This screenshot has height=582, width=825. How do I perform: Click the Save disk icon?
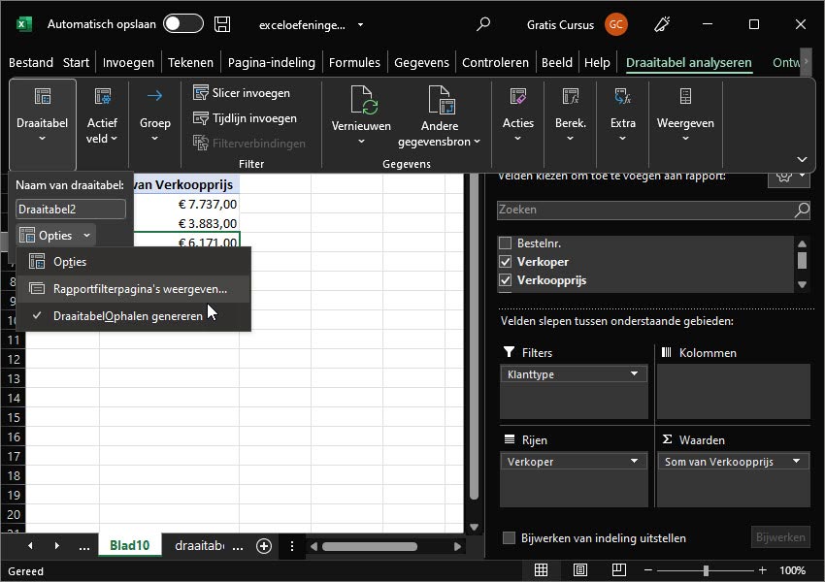click(222, 24)
